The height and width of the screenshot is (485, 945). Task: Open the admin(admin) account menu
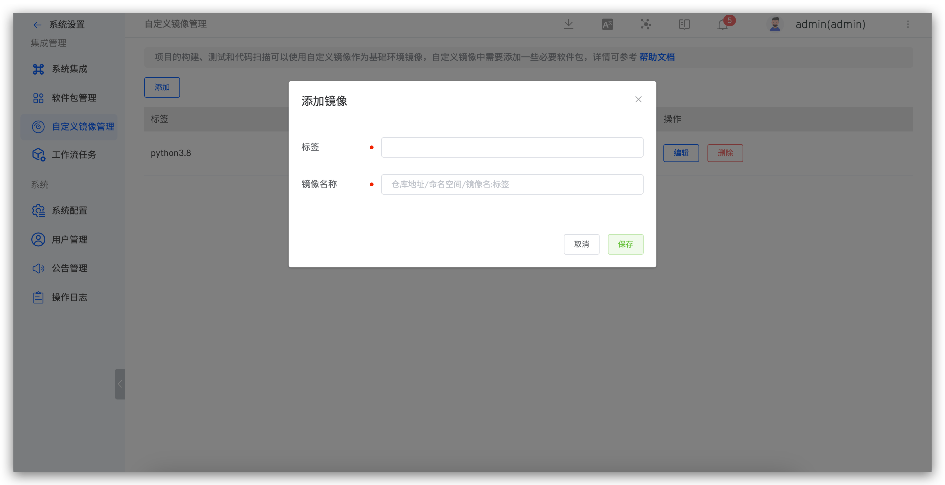tap(830, 24)
